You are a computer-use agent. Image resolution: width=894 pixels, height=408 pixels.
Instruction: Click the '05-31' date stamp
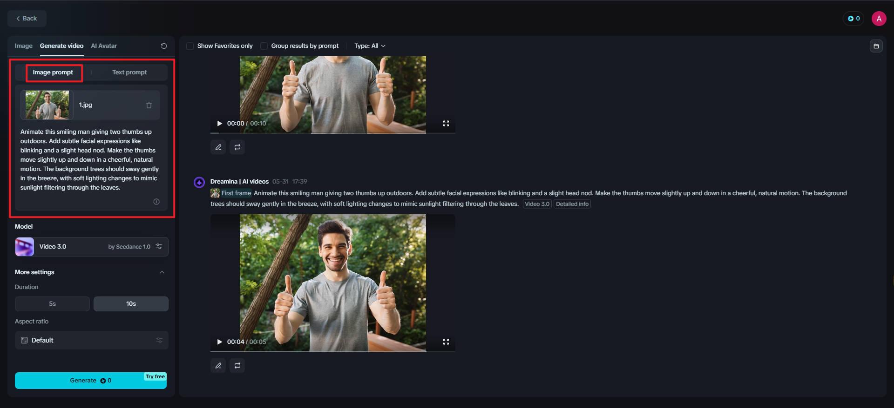[280, 182]
